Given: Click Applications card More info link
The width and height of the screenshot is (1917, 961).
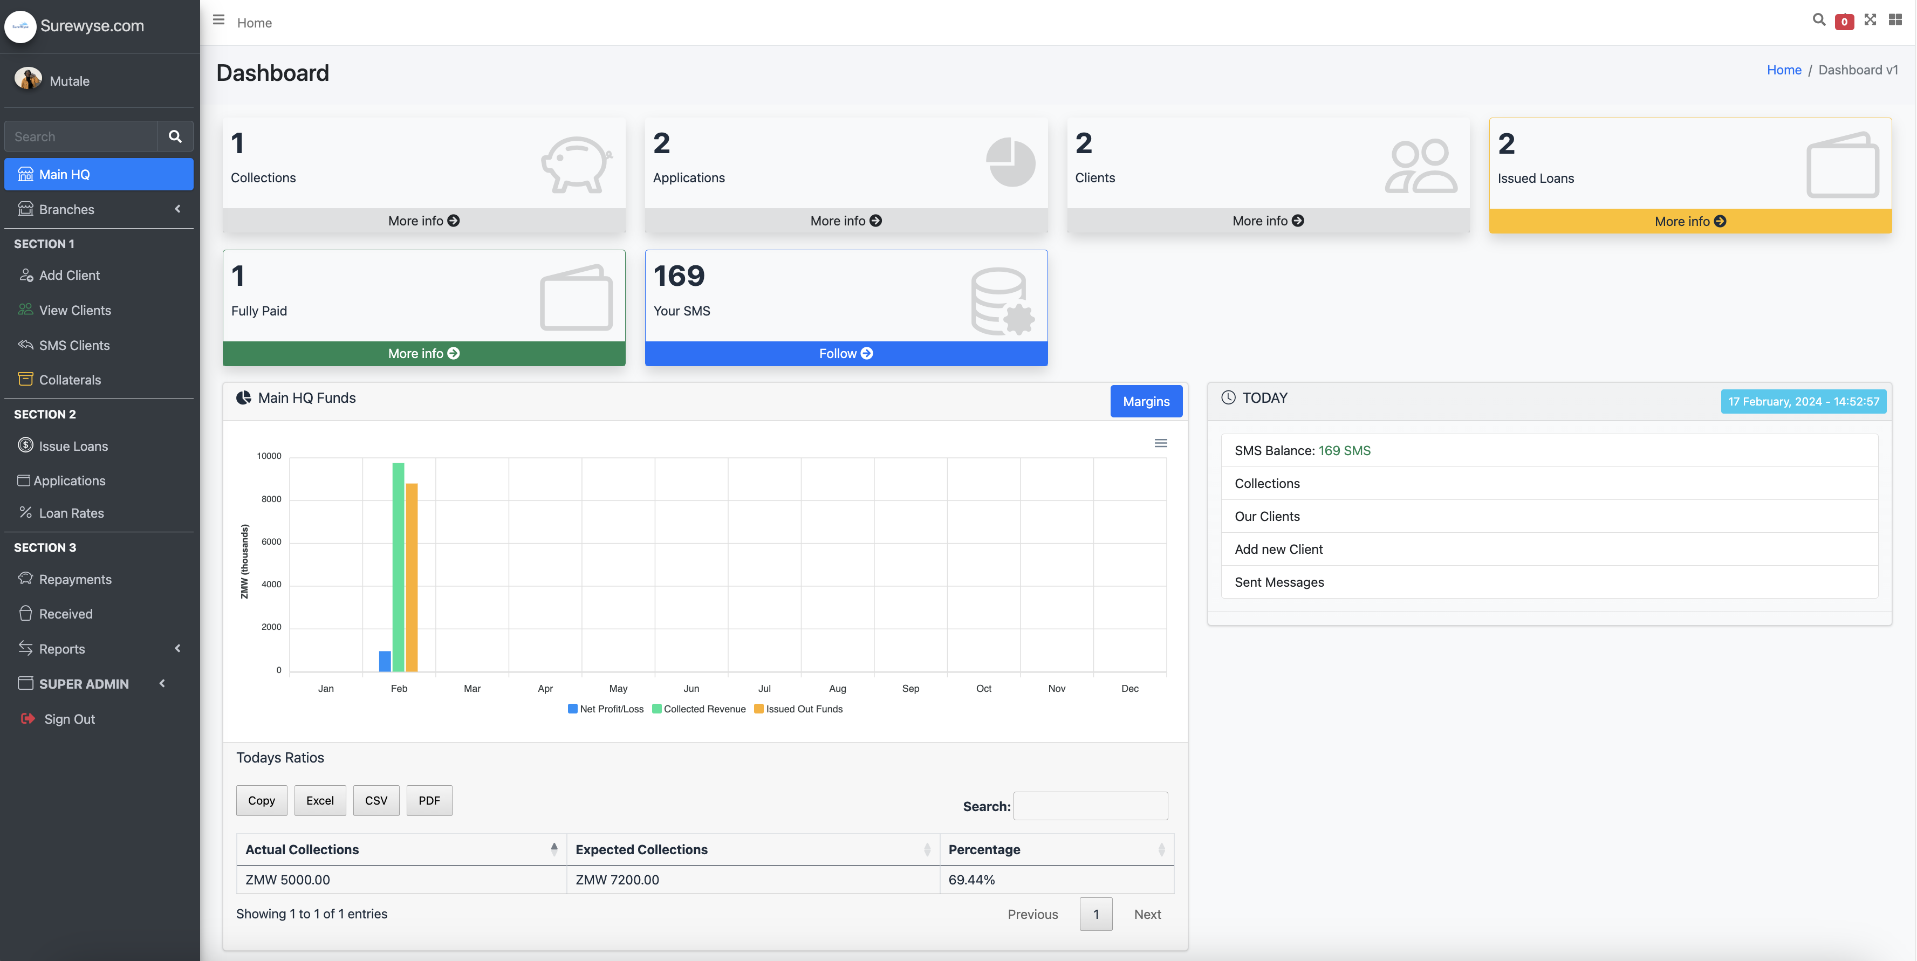Looking at the screenshot, I should pos(846,221).
